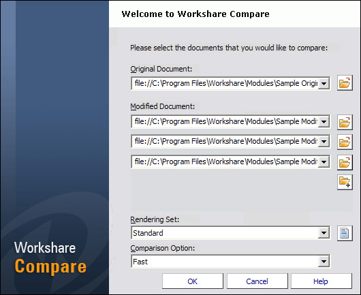Click the 'Please select the documents' instruction text
The width and height of the screenshot is (361, 295).
(229, 48)
